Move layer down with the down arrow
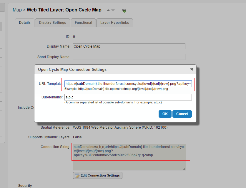Viewport: 246px width, 188px height. click(x=113, y=10)
